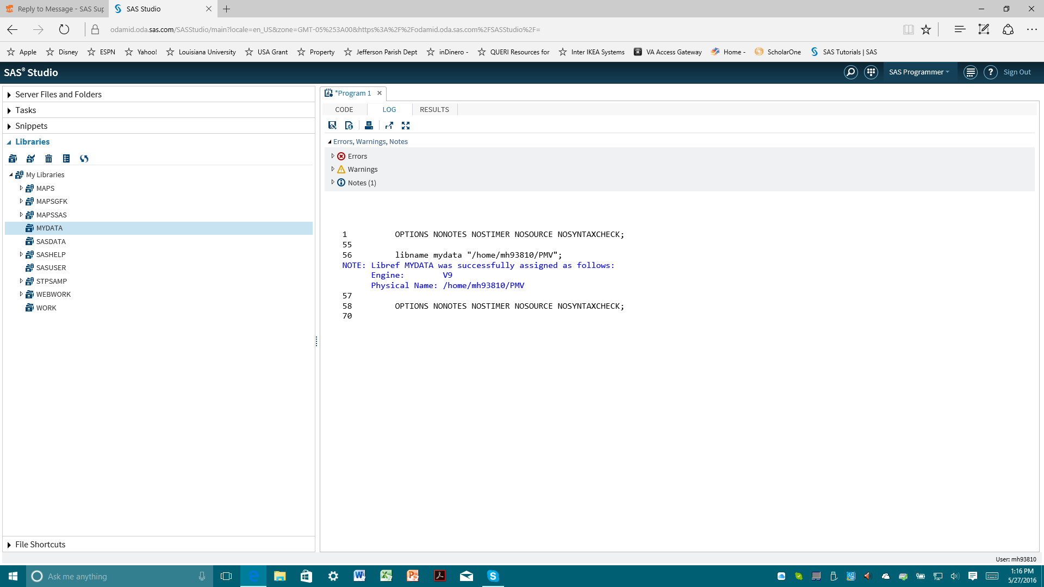Viewport: 1044px width, 587px height.
Task: Open the SAS Programmer perspective dropdown
Action: [919, 72]
